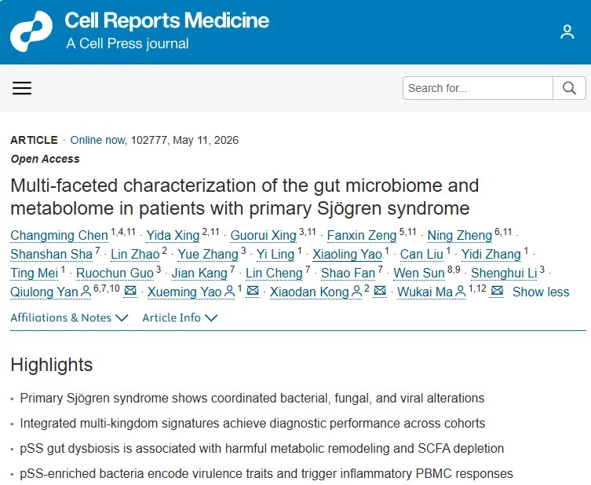The height and width of the screenshot is (485, 591).
Task: Click the person icon beside Wukai Ma
Action: (461, 292)
